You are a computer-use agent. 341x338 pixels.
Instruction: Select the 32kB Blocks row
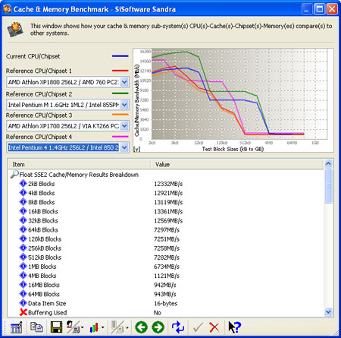click(165, 220)
